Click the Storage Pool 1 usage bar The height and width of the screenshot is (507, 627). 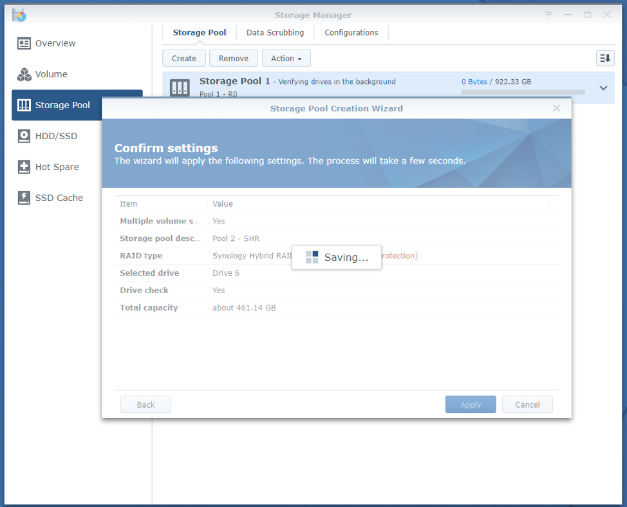(523, 92)
